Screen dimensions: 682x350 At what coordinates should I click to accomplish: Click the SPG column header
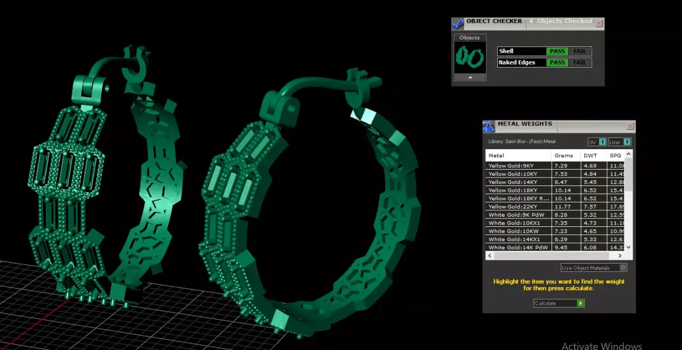pos(616,155)
